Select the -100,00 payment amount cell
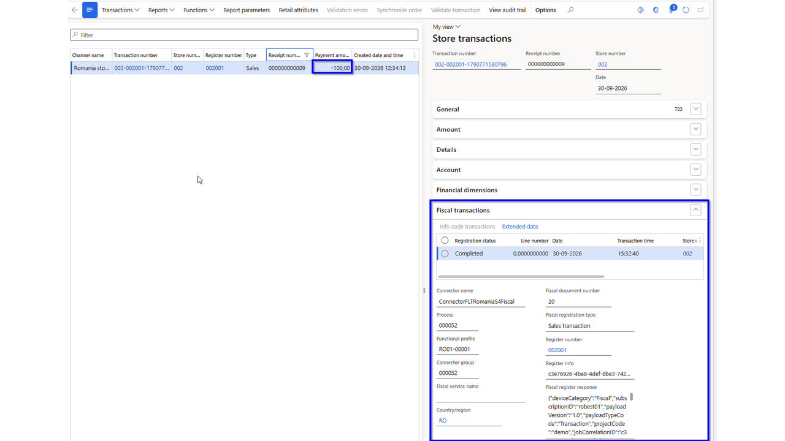This screenshot has height=441, width=785. (332, 68)
